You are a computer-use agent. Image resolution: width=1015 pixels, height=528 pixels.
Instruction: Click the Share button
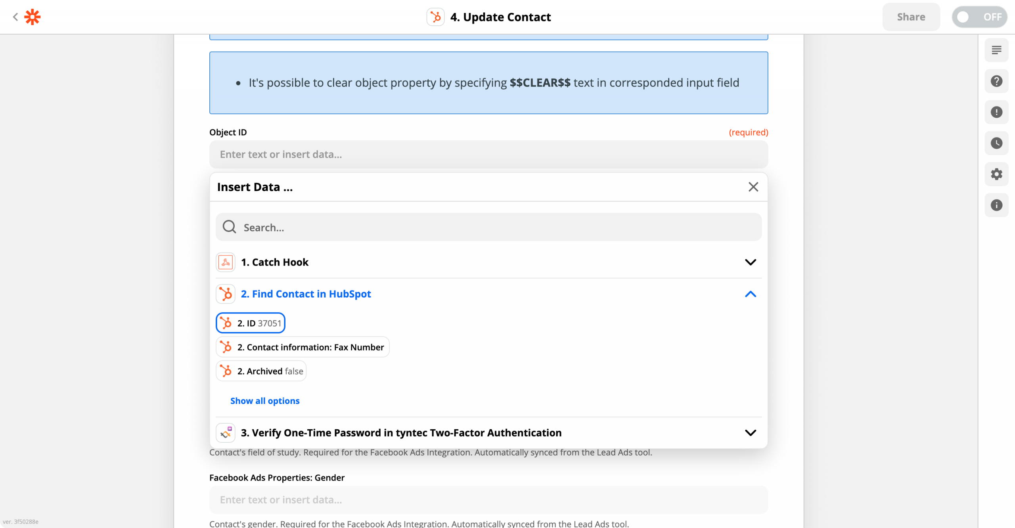click(x=911, y=17)
